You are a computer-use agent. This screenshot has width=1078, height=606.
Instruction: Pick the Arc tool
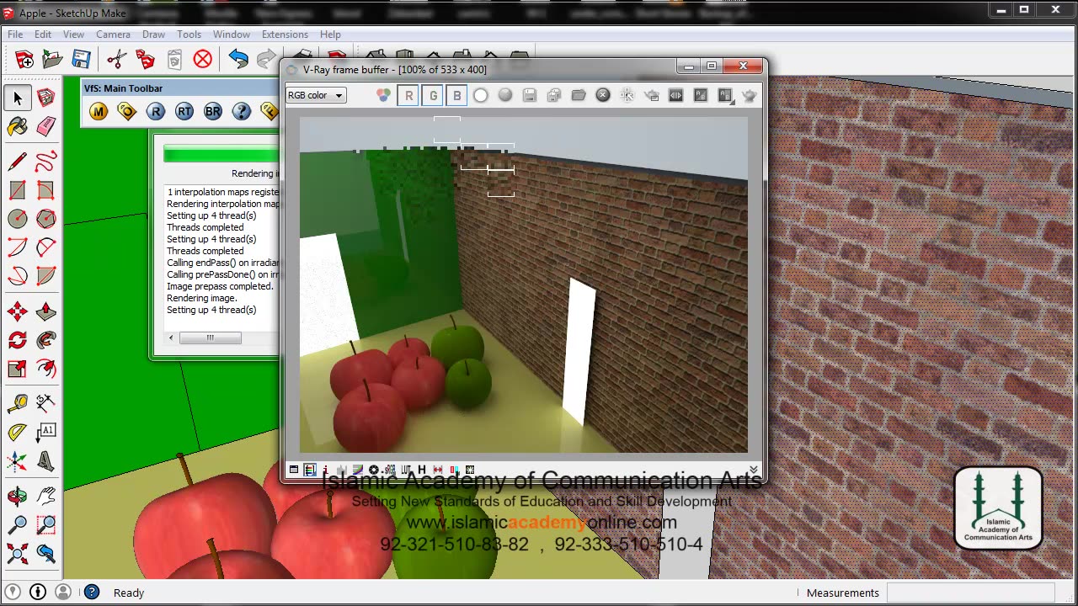[18, 247]
